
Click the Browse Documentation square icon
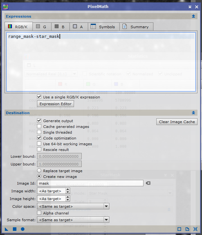[179, 229]
